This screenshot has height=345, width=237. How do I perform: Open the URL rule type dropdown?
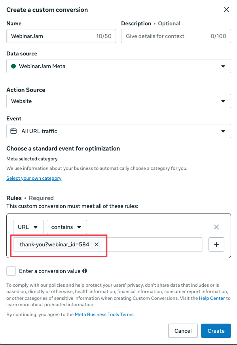(x=28, y=227)
